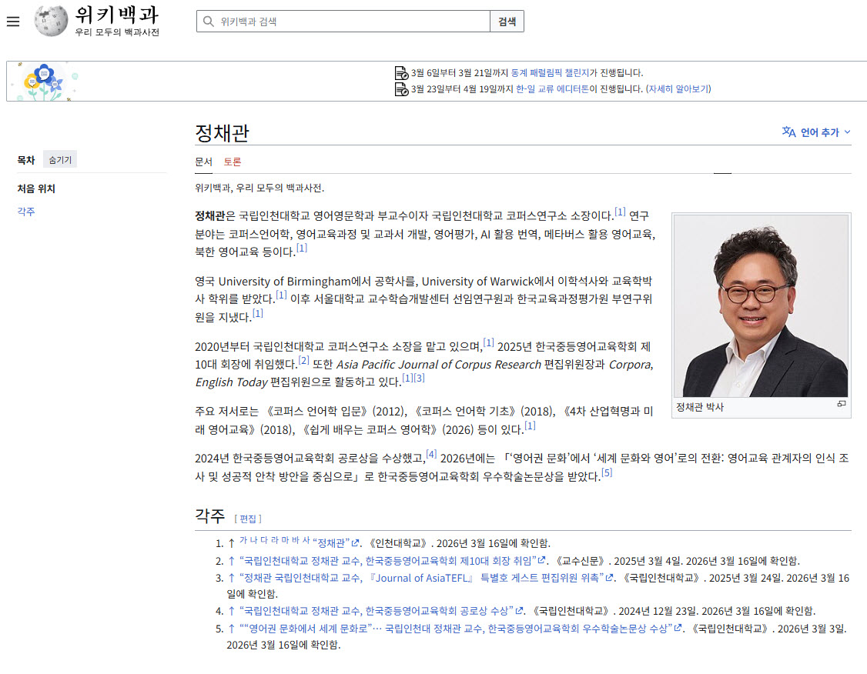Click the enlarge icon under portrait photo
This screenshot has height=674, width=867.
[x=842, y=404]
